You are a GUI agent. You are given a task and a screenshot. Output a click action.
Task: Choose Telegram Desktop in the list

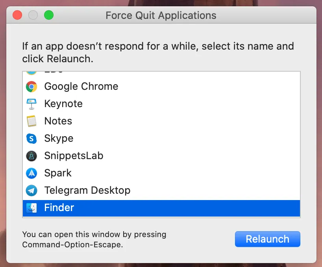click(x=161, y=190)
